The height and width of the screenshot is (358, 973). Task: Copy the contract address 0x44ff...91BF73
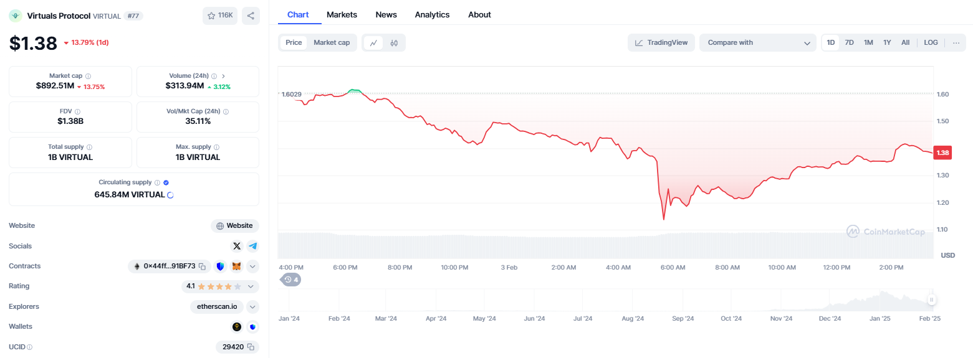coord(202,266)
